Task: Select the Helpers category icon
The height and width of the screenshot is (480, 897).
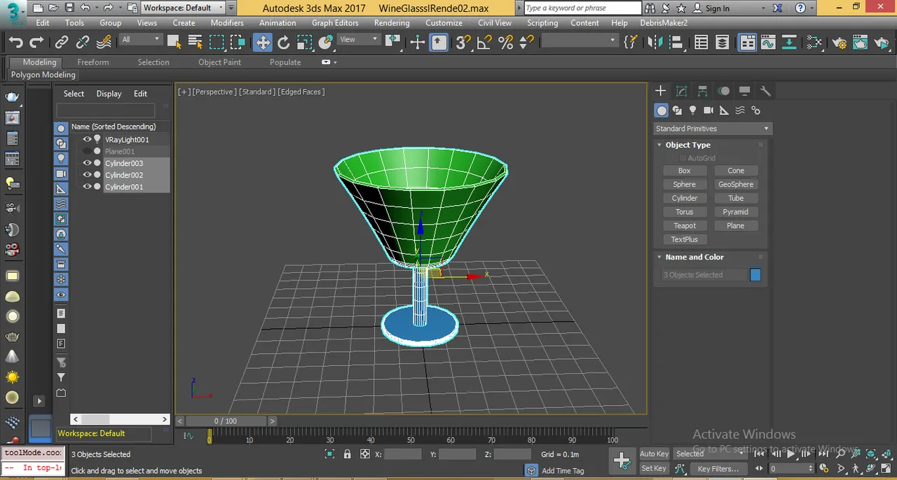Action: pyautogui.click(x=725, y=111)
